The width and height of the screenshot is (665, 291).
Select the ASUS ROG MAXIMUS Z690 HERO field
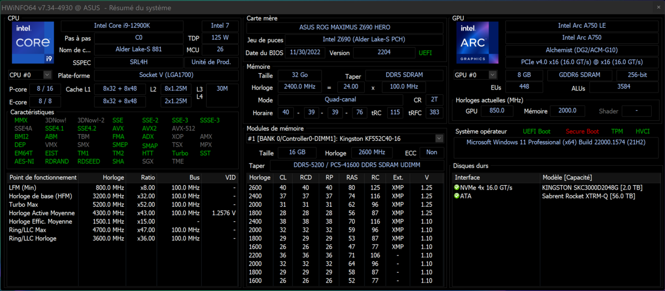pos(345,26)
